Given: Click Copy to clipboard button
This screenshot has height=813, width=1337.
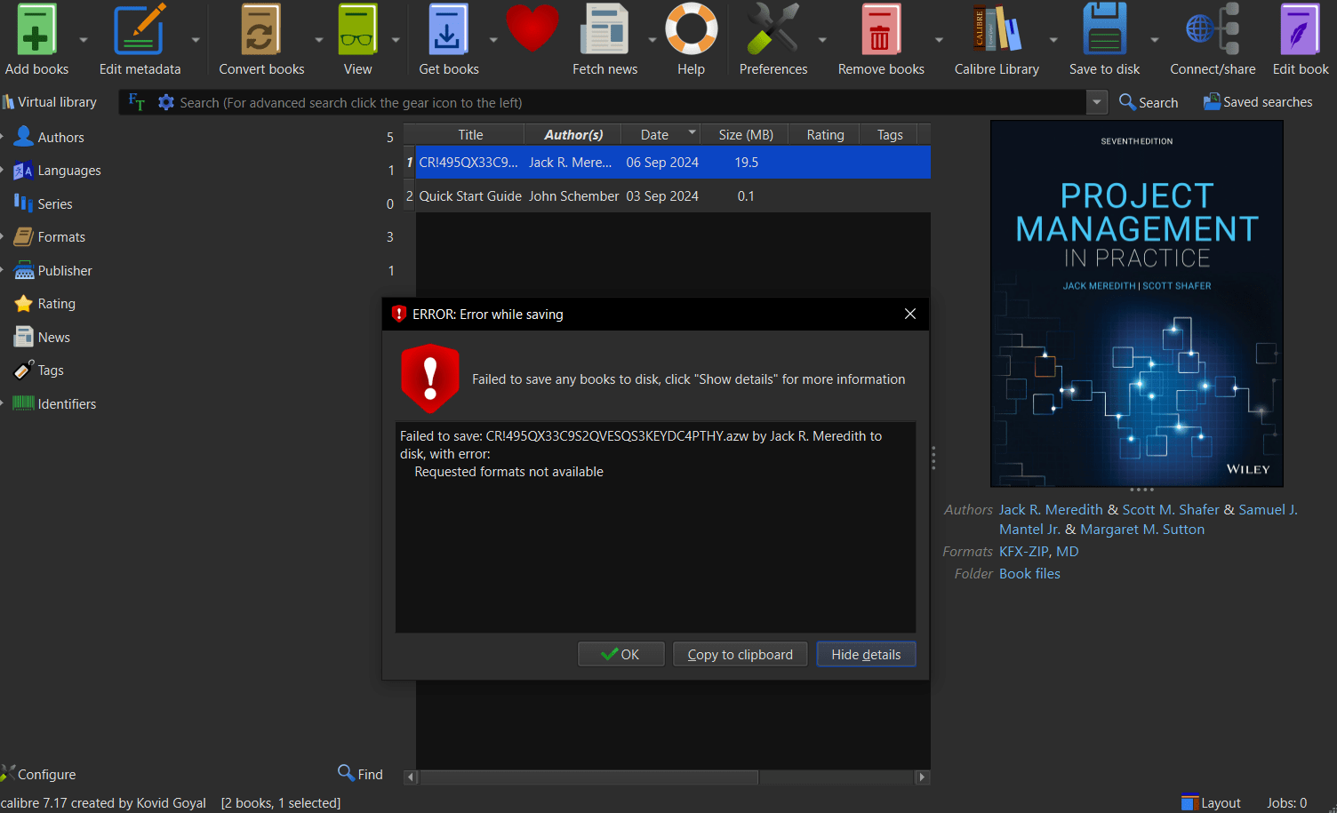Looking at the screenshot, I should [x=740, y=654].
